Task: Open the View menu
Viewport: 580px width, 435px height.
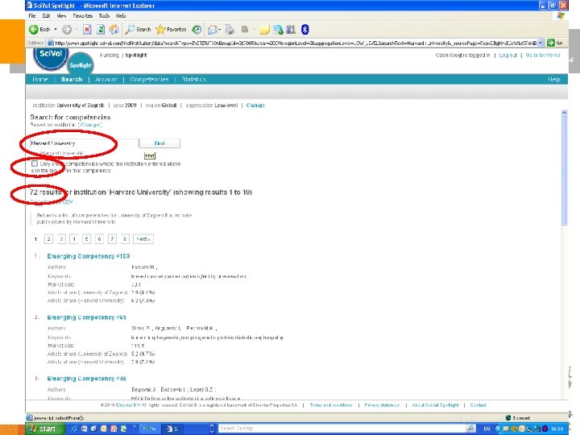Action: click(x=61, y=15)
